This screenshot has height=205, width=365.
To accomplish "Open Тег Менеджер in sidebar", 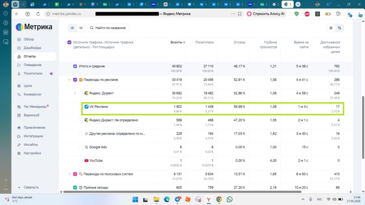I will [x=35, y=107].
